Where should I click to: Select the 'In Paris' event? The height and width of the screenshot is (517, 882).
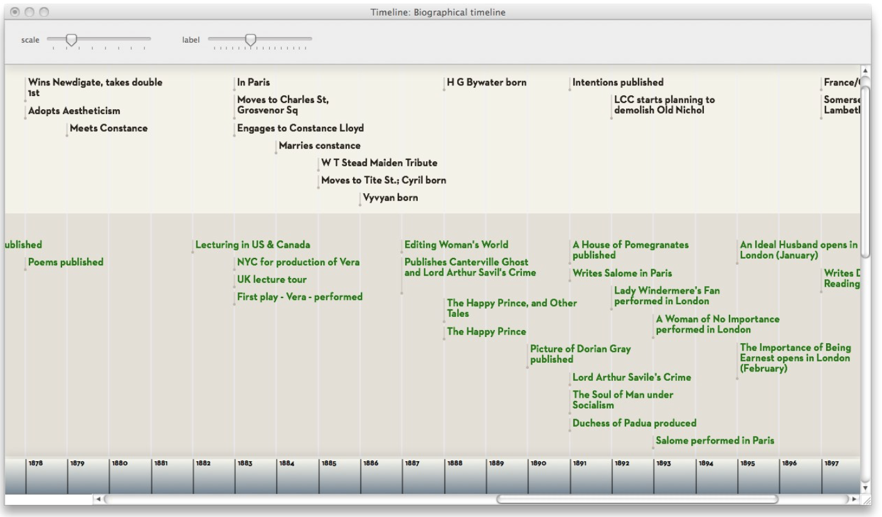click(x=253, y=82)
